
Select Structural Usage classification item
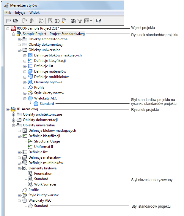pyautogui.click(x=47, y=141)
